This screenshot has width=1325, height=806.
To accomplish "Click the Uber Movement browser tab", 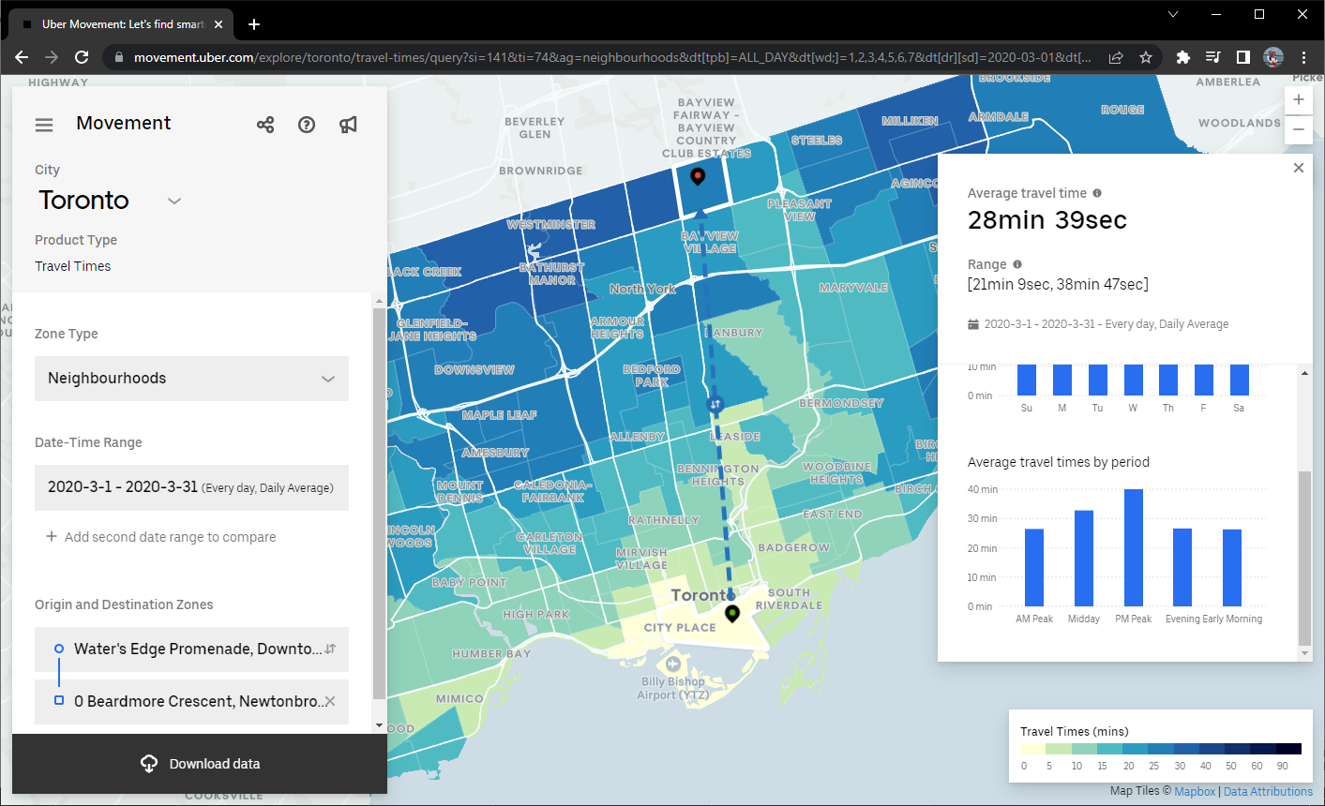I will pos(122,24).
